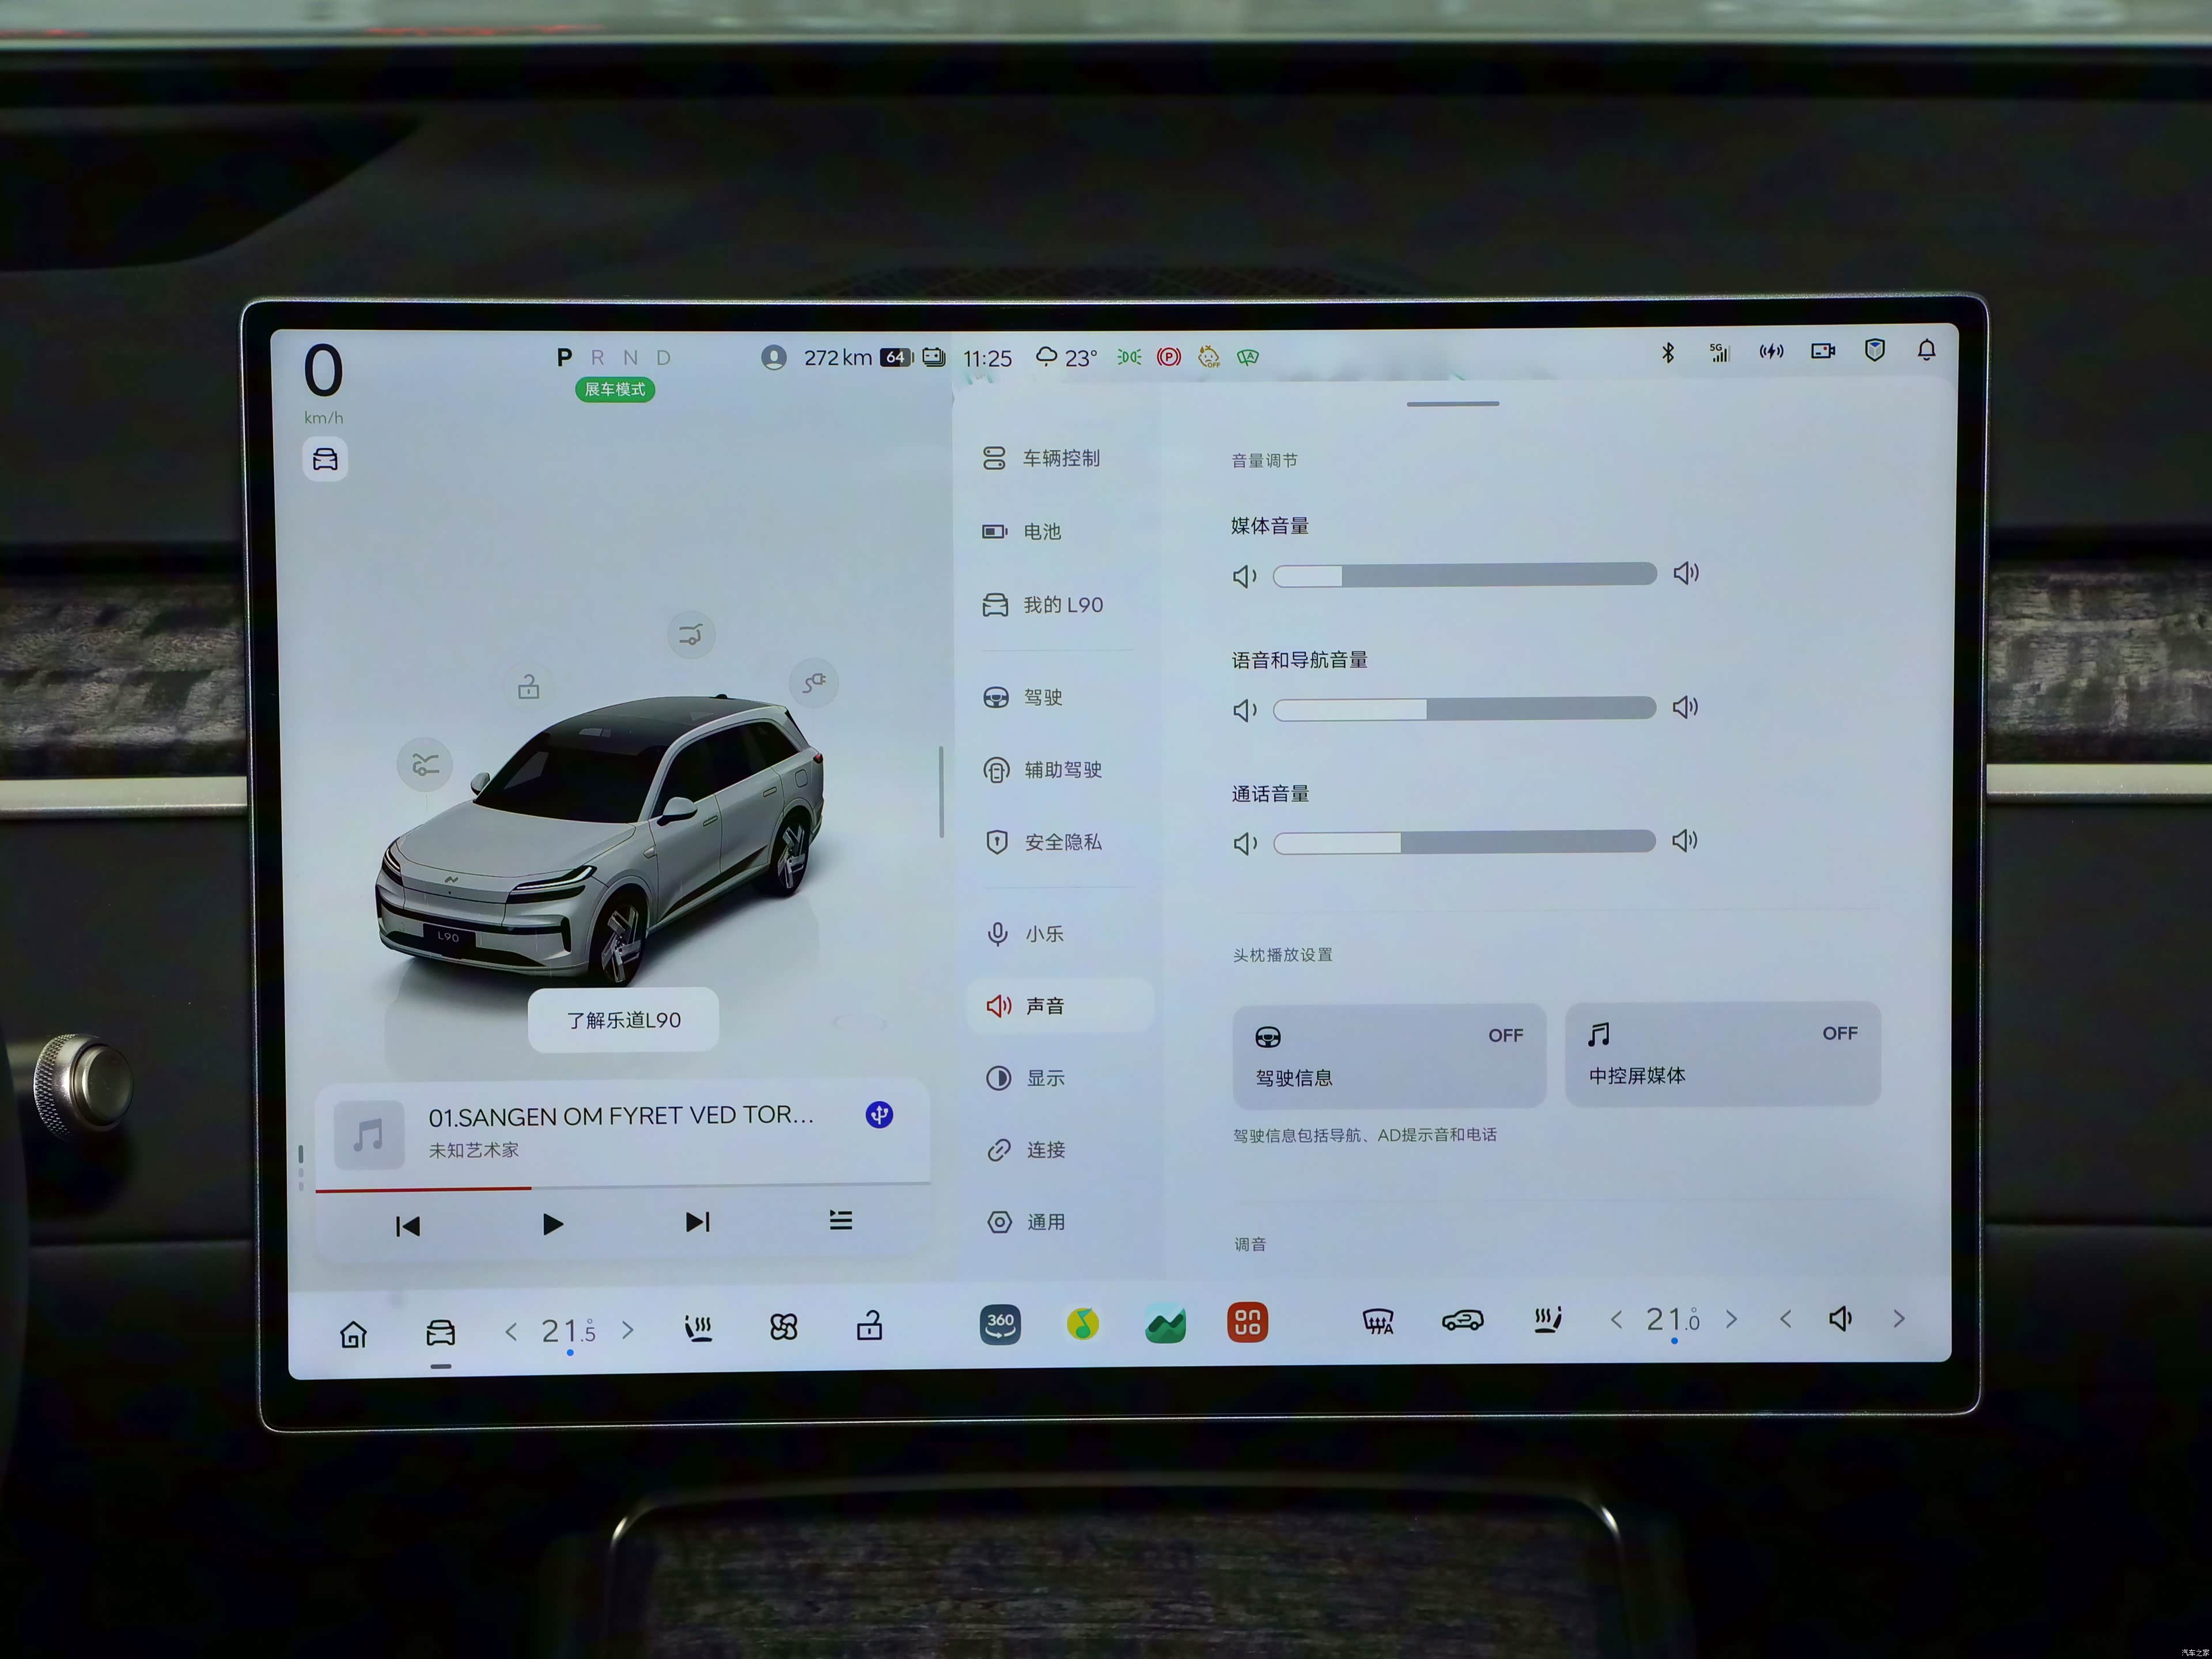
Task: Open the Bluetooth status icon
Action: click(1667, 352)
